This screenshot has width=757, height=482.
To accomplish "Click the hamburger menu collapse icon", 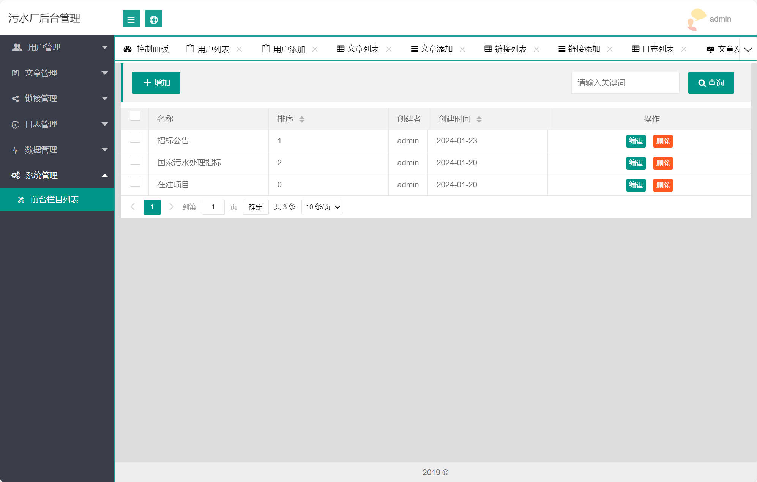I will (131, 19).
